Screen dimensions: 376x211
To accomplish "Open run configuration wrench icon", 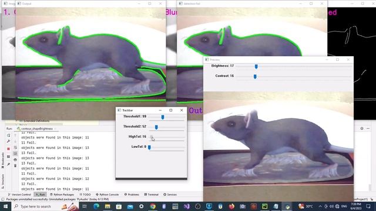I will [x=9, y=141].
